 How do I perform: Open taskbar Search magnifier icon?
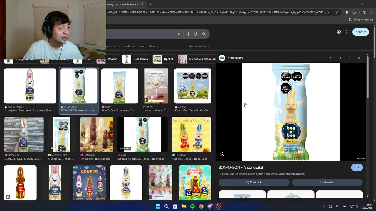click(x=167, y=206)
